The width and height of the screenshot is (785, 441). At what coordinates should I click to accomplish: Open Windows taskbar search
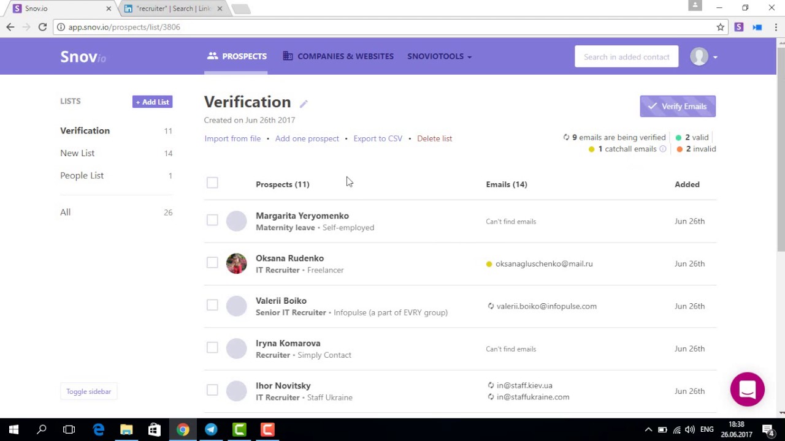(42, 429)
